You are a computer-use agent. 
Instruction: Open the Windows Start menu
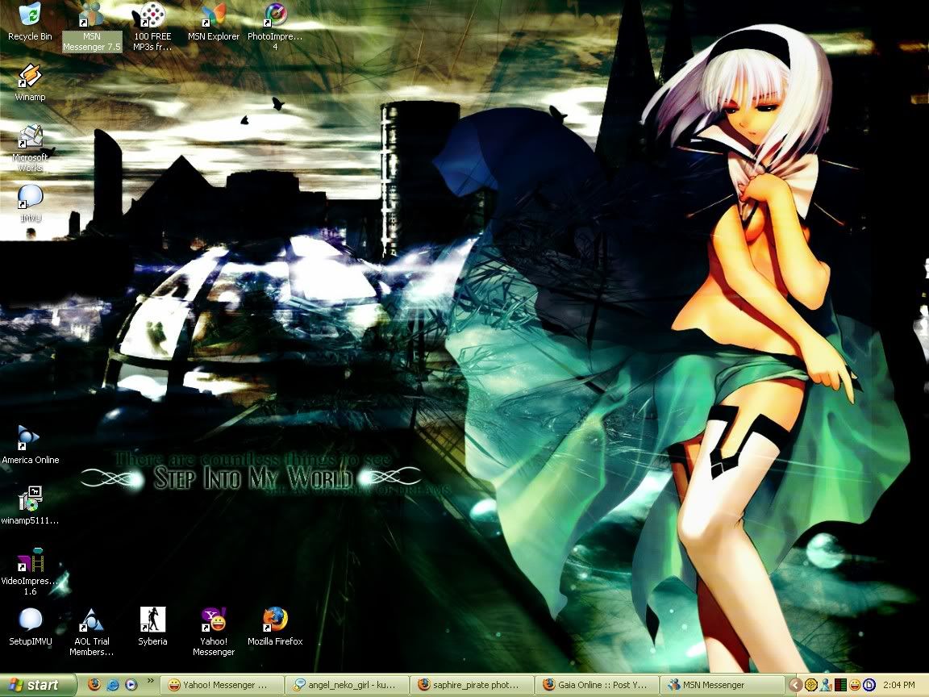pos(37,685)
